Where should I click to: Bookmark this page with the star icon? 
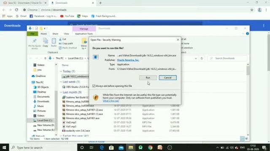(x=252, y=10)
